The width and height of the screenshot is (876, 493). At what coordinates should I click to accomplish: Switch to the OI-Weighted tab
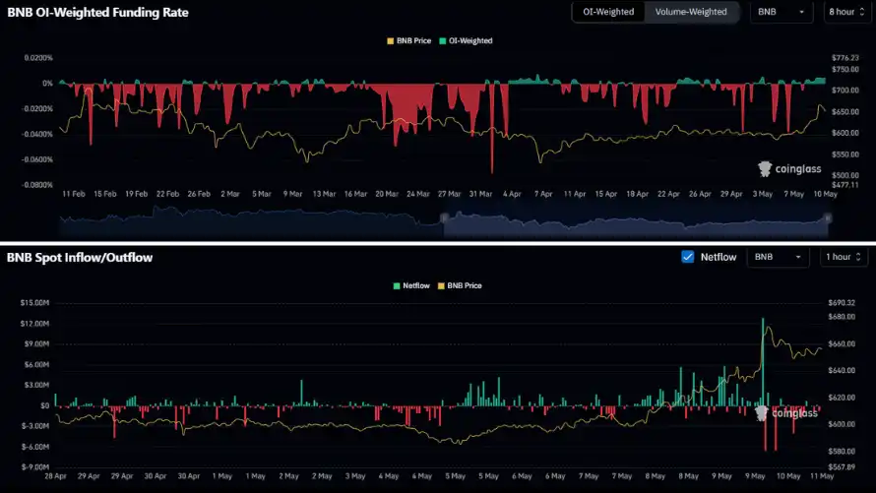click(608, 12)
